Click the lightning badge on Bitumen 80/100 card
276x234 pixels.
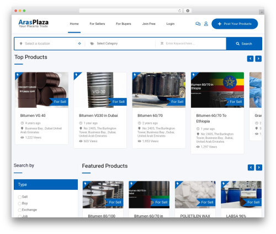click(86, 184)
